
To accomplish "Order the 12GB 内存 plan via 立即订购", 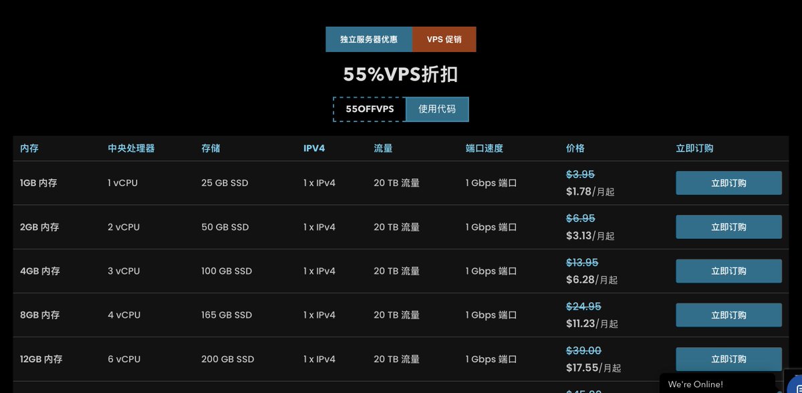I will click(728, 359).
